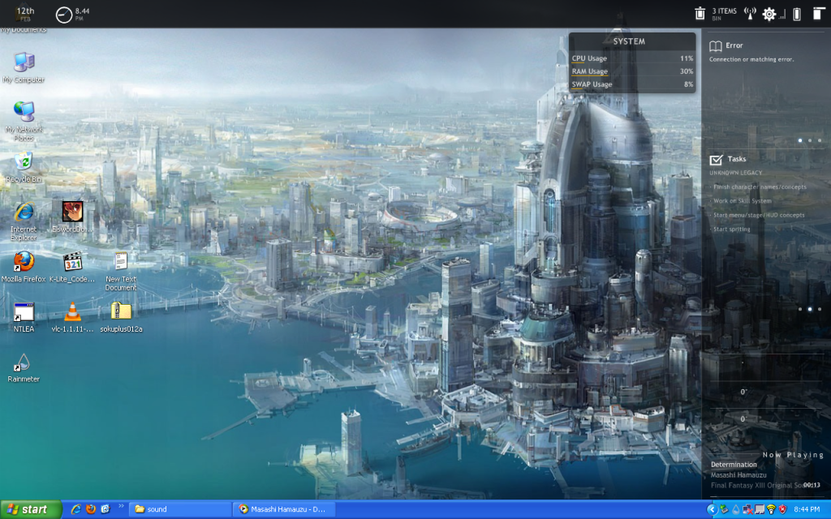Expand hidden system tray icons arrow
831x519 pixels.
[712, 509]
